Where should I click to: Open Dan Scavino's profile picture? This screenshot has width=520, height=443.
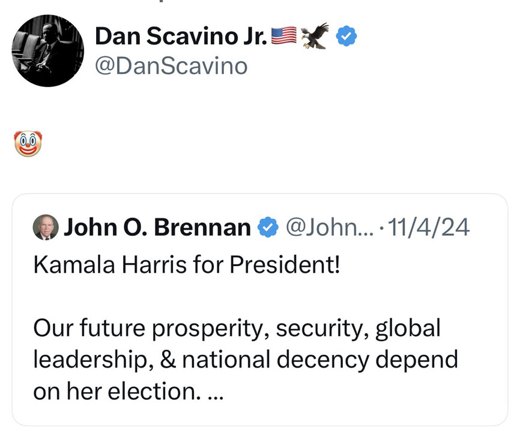[x=48, y=51]
